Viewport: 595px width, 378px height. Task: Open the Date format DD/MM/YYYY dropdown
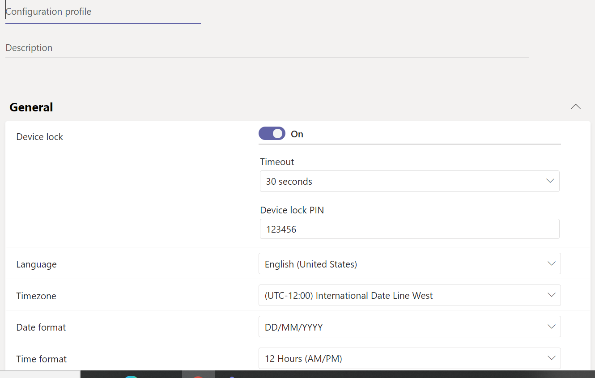click(x=403, y=327)
